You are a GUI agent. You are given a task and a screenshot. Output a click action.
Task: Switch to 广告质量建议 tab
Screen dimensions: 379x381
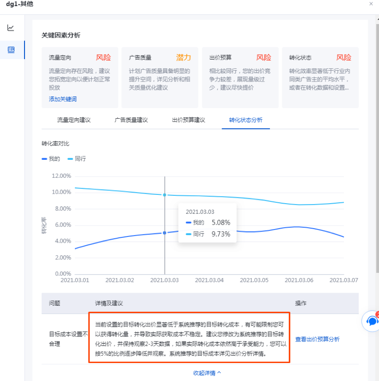131,120
